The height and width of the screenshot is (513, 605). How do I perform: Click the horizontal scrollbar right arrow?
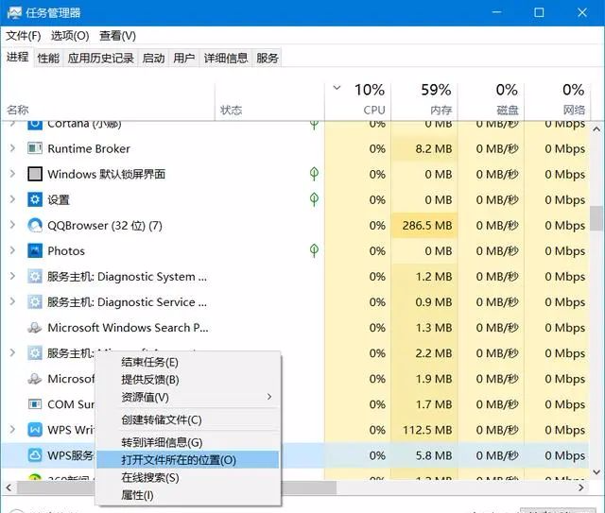(x=581, y=487)
